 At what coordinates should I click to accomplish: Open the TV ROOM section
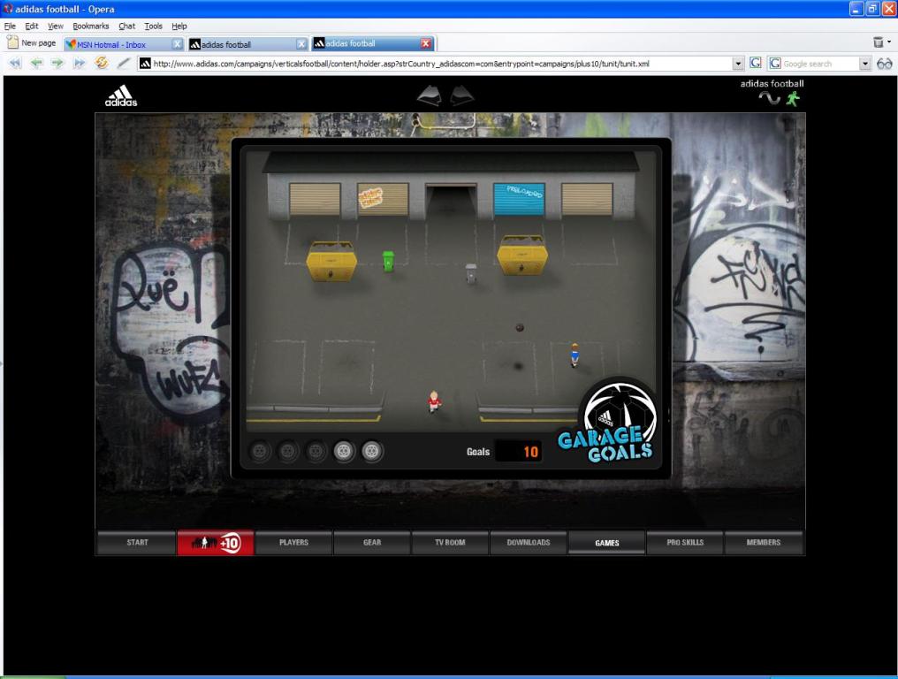pos(450,543)
